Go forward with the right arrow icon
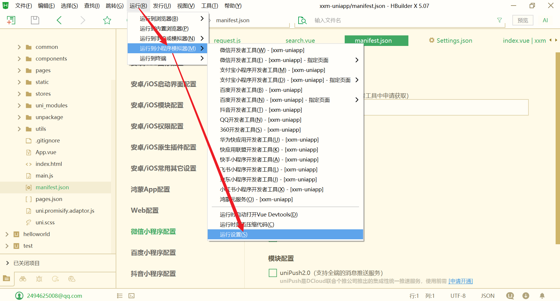This screenshot has width=560, height=301. [x=83, y=20]
